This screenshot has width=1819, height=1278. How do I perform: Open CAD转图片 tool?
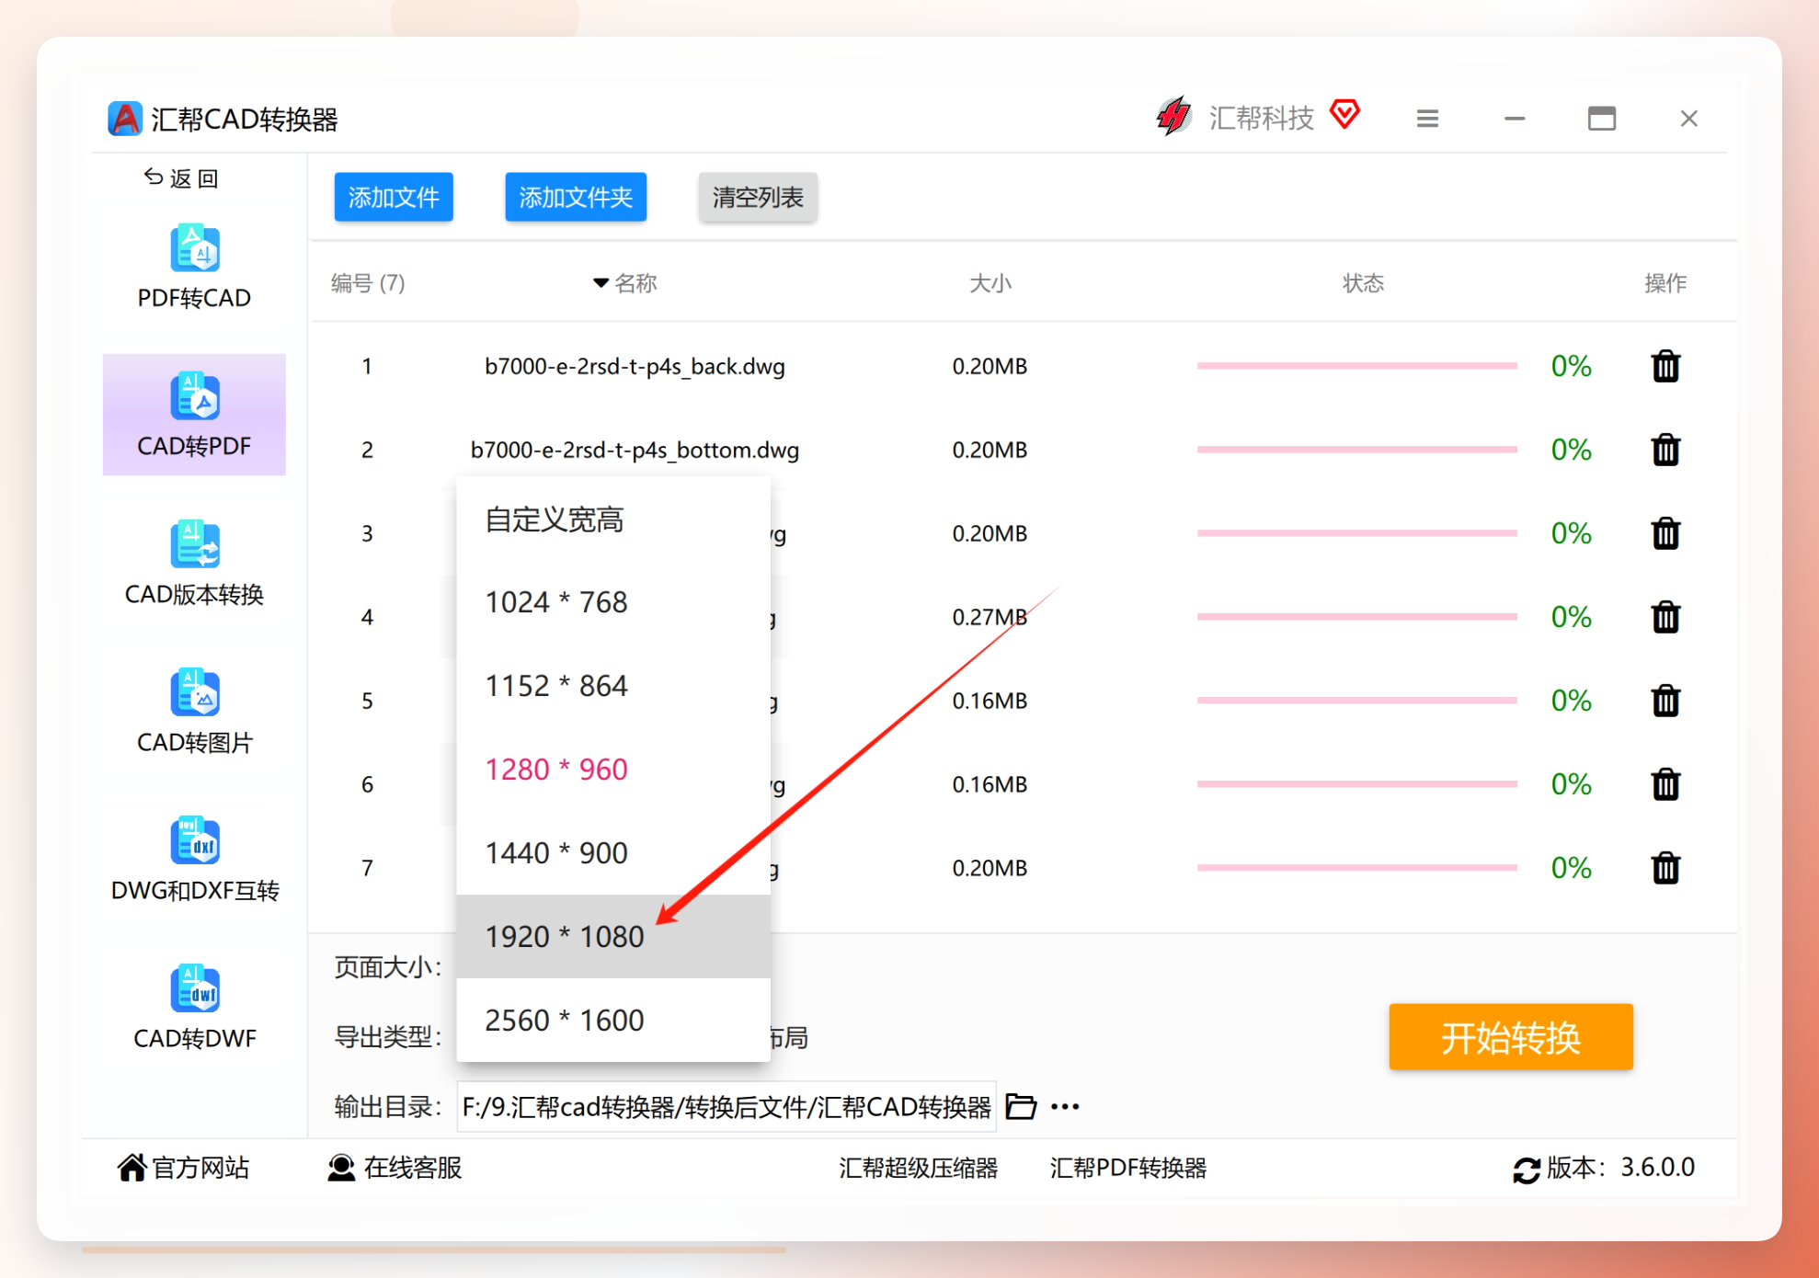point(194,712)
